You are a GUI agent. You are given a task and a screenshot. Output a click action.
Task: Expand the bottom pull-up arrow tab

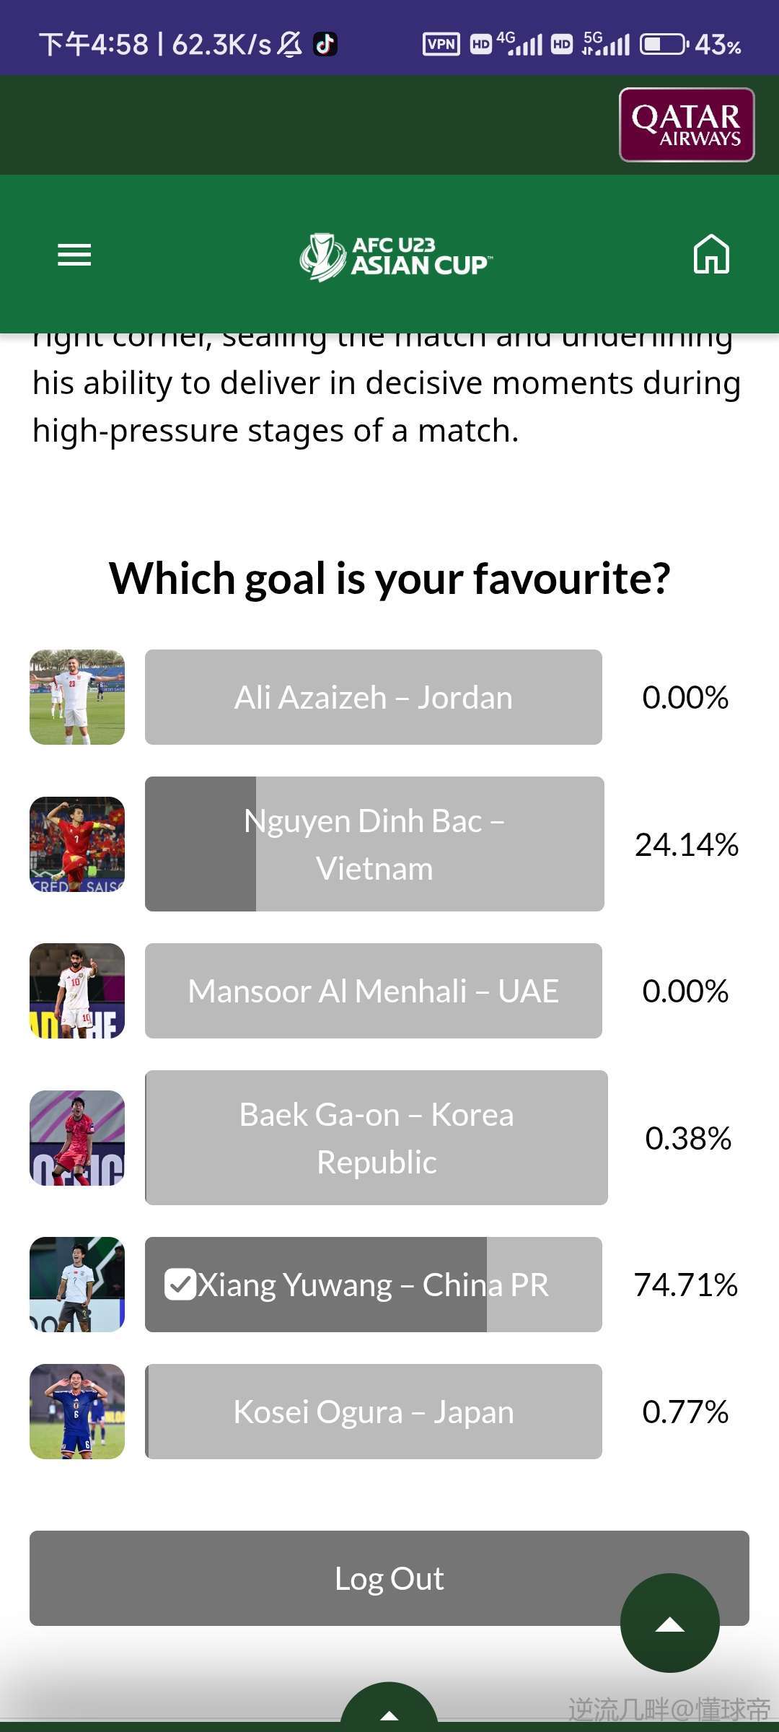click(389, 1712)
